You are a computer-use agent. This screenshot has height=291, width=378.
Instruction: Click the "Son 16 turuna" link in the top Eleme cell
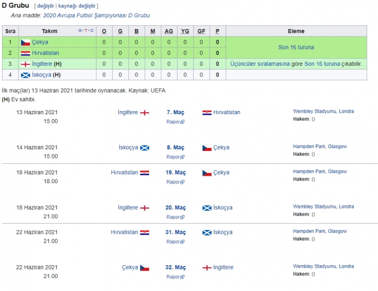pyautogui.click(x=296, y=47)
